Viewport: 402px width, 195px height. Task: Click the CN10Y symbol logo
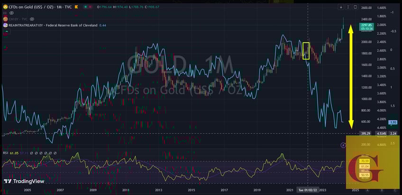(x=5, y=19)
